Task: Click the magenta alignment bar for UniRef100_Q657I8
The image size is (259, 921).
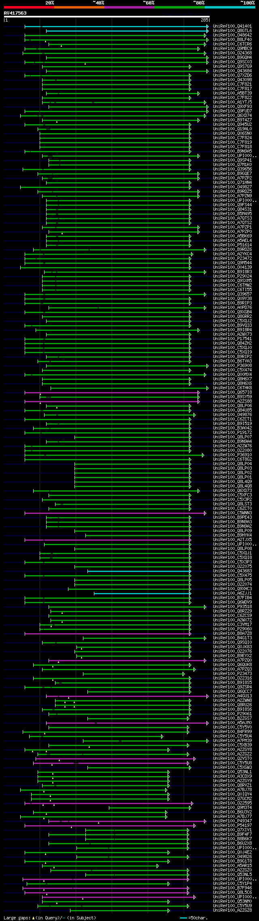Action: click(112, 393)
